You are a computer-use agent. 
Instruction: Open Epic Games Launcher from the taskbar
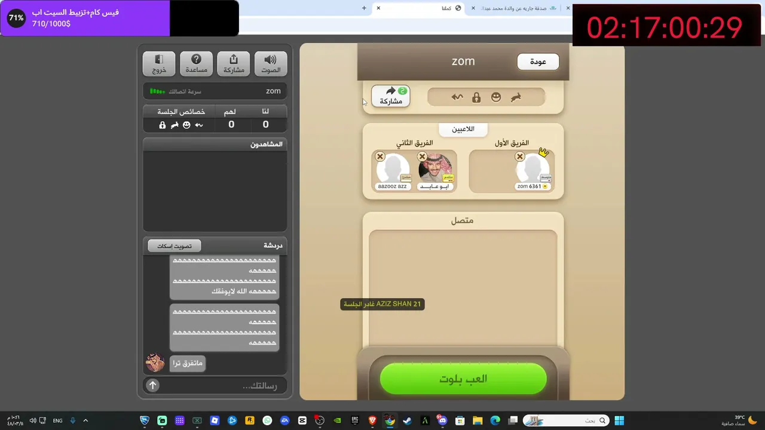(x=355, y=420)
